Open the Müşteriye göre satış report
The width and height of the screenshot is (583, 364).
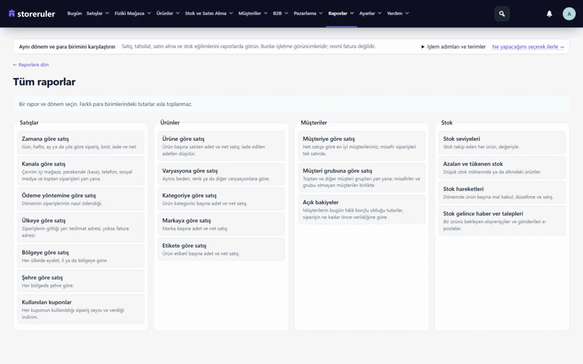[x=361, y=146]
